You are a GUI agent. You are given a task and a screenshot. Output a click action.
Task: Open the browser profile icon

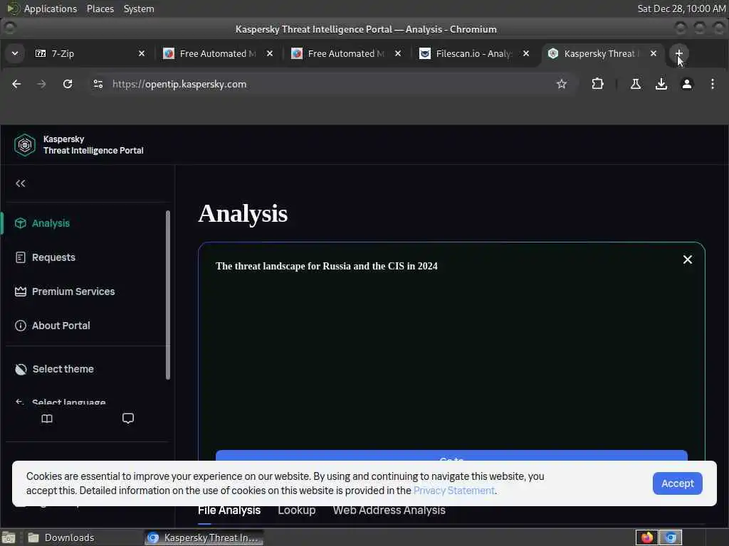(x=687, y=84)
